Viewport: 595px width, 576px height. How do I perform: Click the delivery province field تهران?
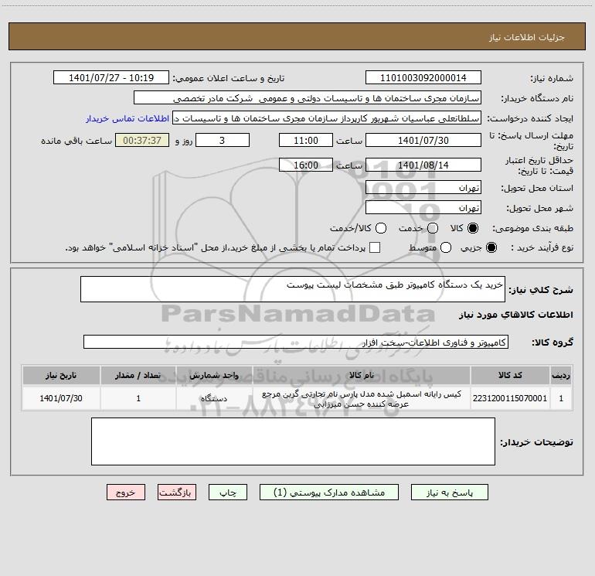(x=423, y=187)
